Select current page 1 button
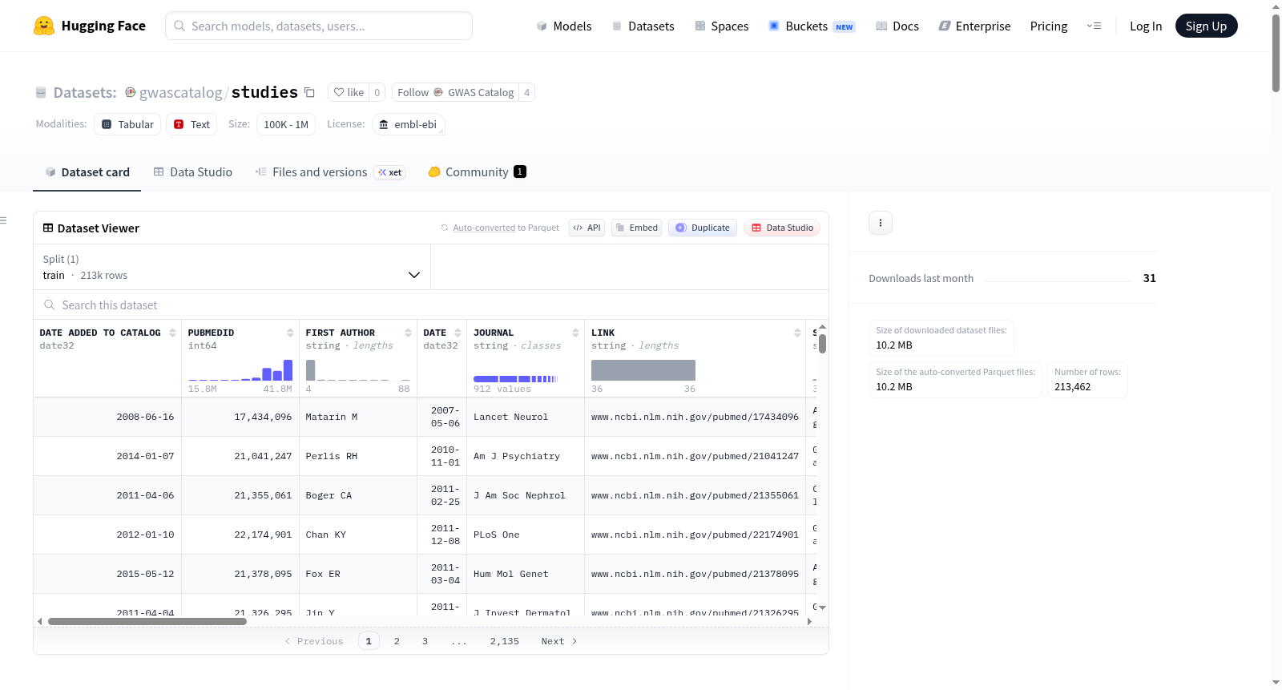The width and height of the screenshot is (1282, 690). pyautogui.click(x=369, y=641)
